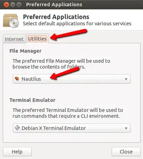Open the Debian X Terminal Emulator combo box
143x159 pixels.
[72, 128]
